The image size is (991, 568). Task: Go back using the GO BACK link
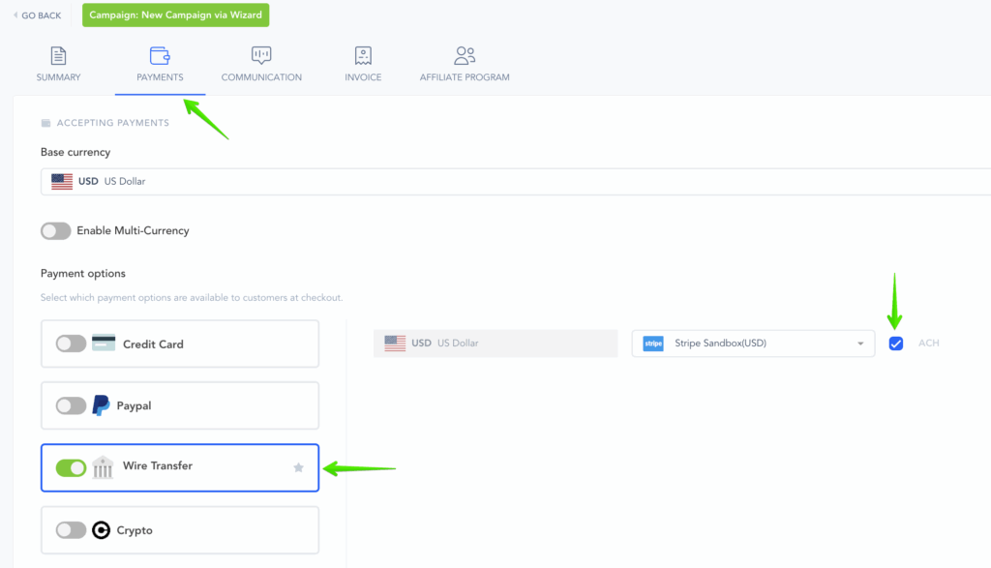tap(38, 15)
